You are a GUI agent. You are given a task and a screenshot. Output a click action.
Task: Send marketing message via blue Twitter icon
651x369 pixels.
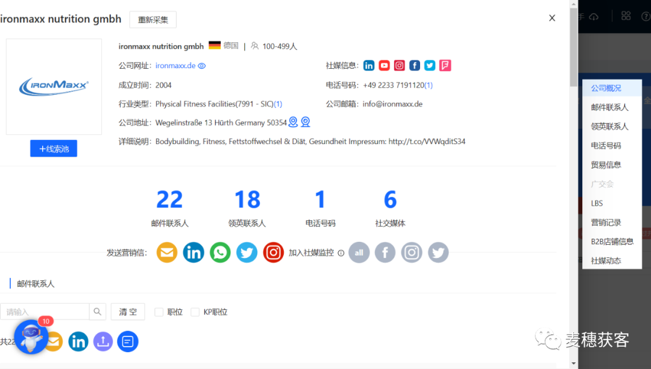click(x=247, y=253)
